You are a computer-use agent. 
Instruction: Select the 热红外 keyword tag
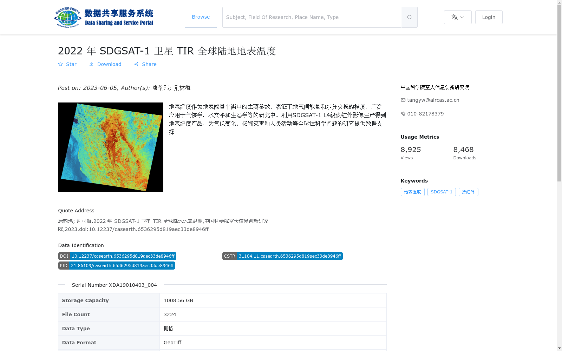[x=468, y=192]
